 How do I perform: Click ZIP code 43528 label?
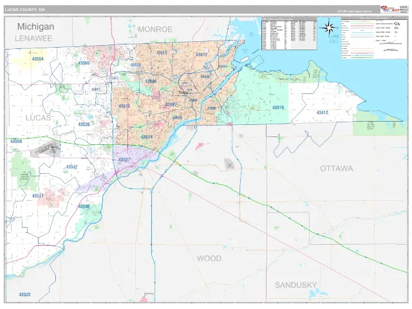coord(84,124)
